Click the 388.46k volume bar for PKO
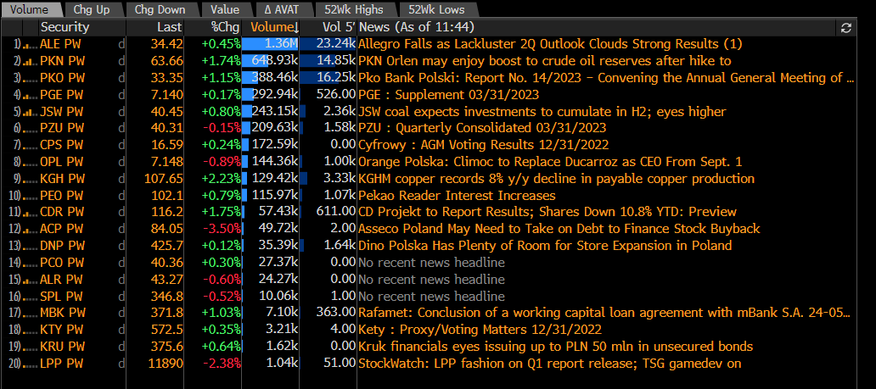Screen dimensions: 876x389 [x=271, y=78]
